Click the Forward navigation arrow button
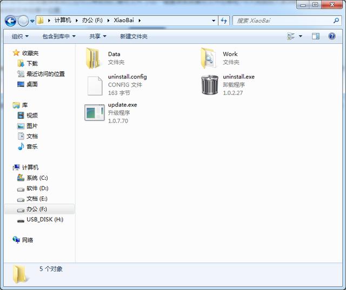The height and width of the screenshot is (290, 346). (23, 21)
